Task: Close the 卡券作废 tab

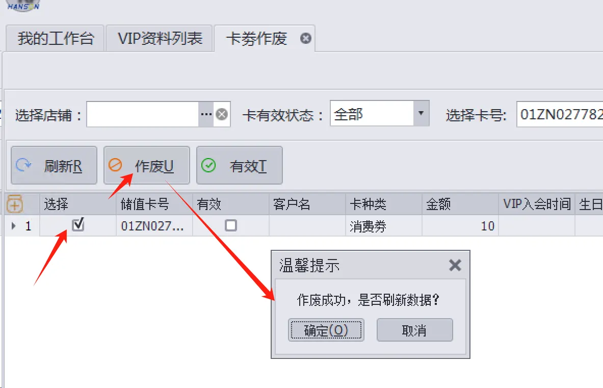Action: tap(306, 38)
